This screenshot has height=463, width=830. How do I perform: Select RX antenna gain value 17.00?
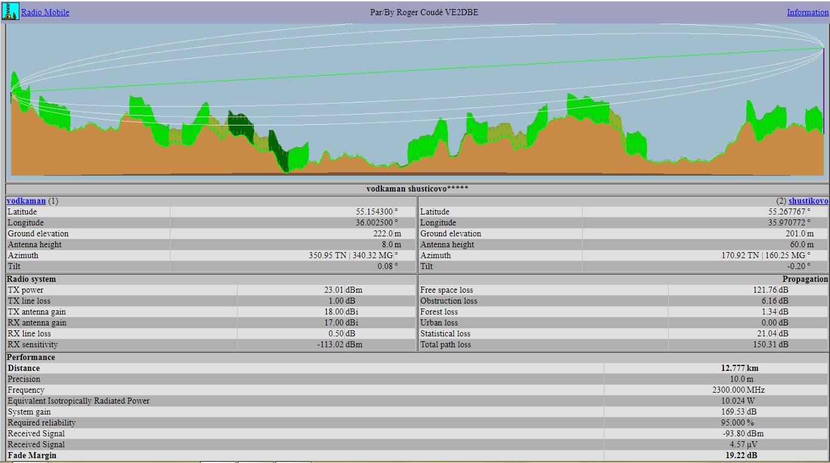[333, 322]
